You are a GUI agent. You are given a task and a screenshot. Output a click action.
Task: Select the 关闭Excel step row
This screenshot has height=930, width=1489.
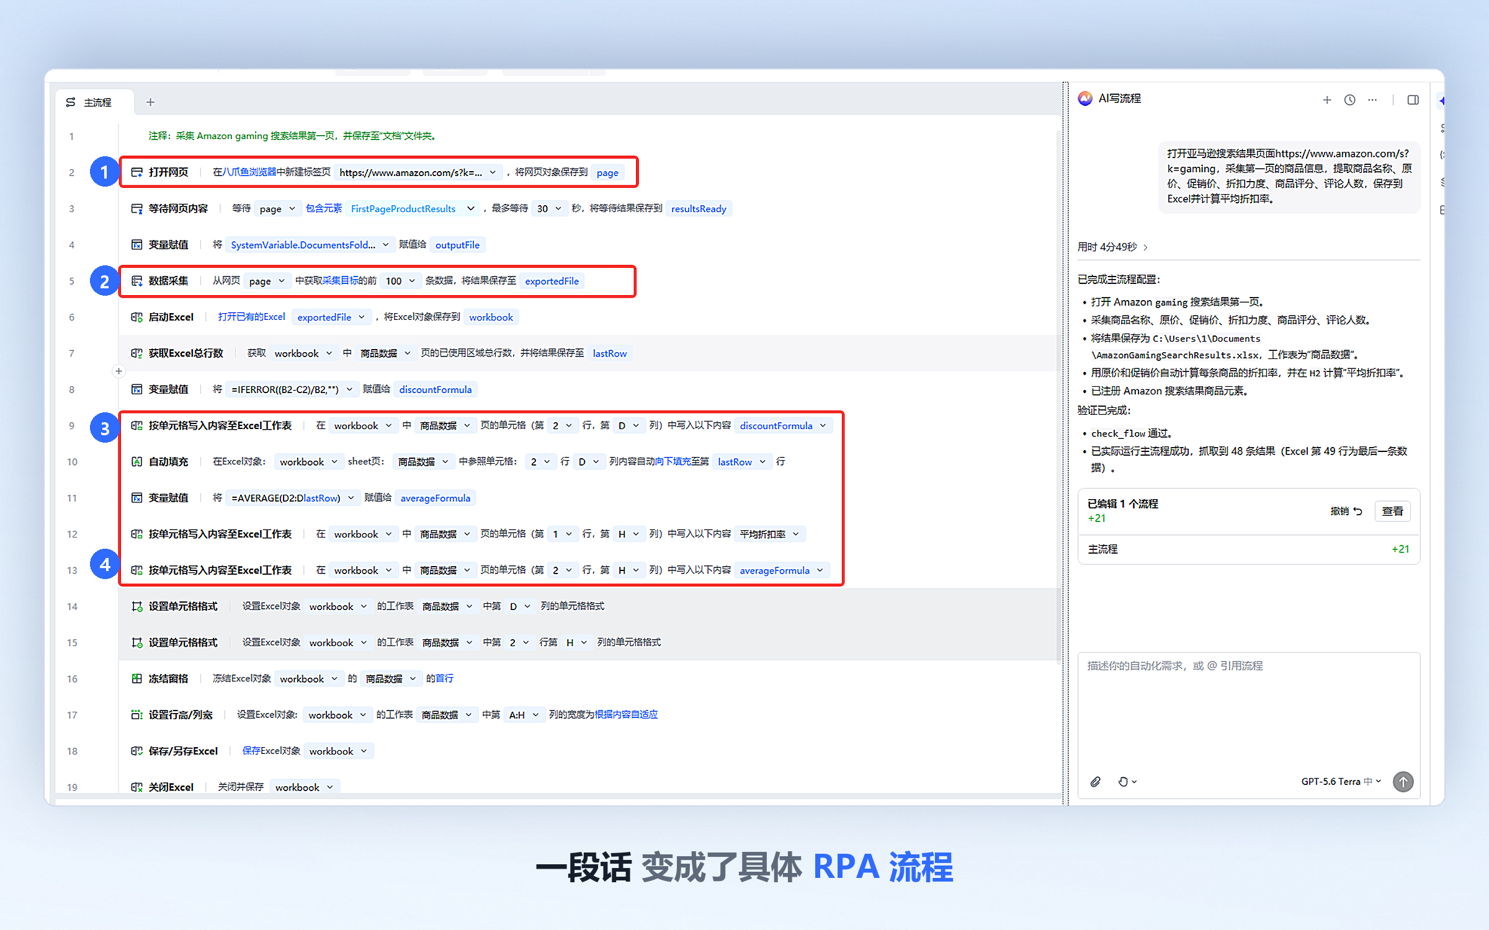pyautogui.click(x=588, y=786)
